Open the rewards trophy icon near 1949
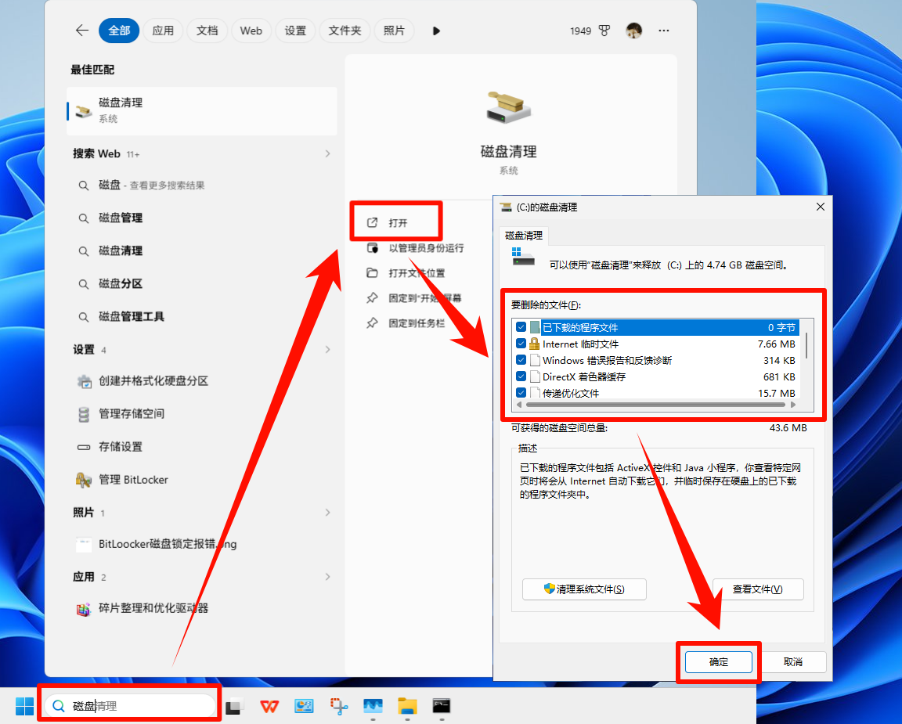 pos(604,31)
